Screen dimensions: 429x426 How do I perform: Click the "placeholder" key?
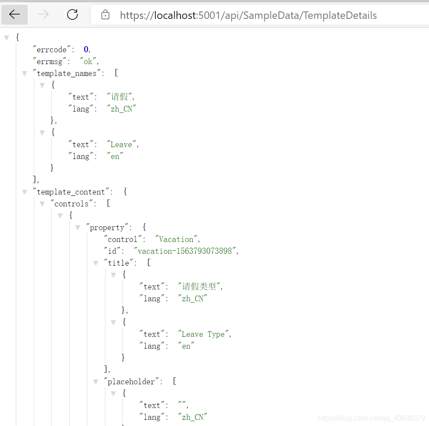click(x=131, y=382)
